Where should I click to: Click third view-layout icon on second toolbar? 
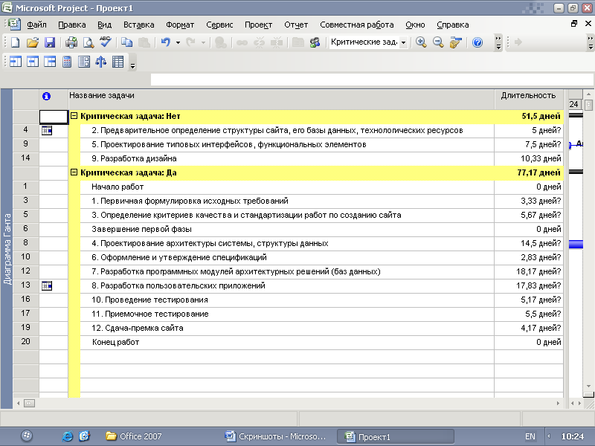tap(50, 62)
